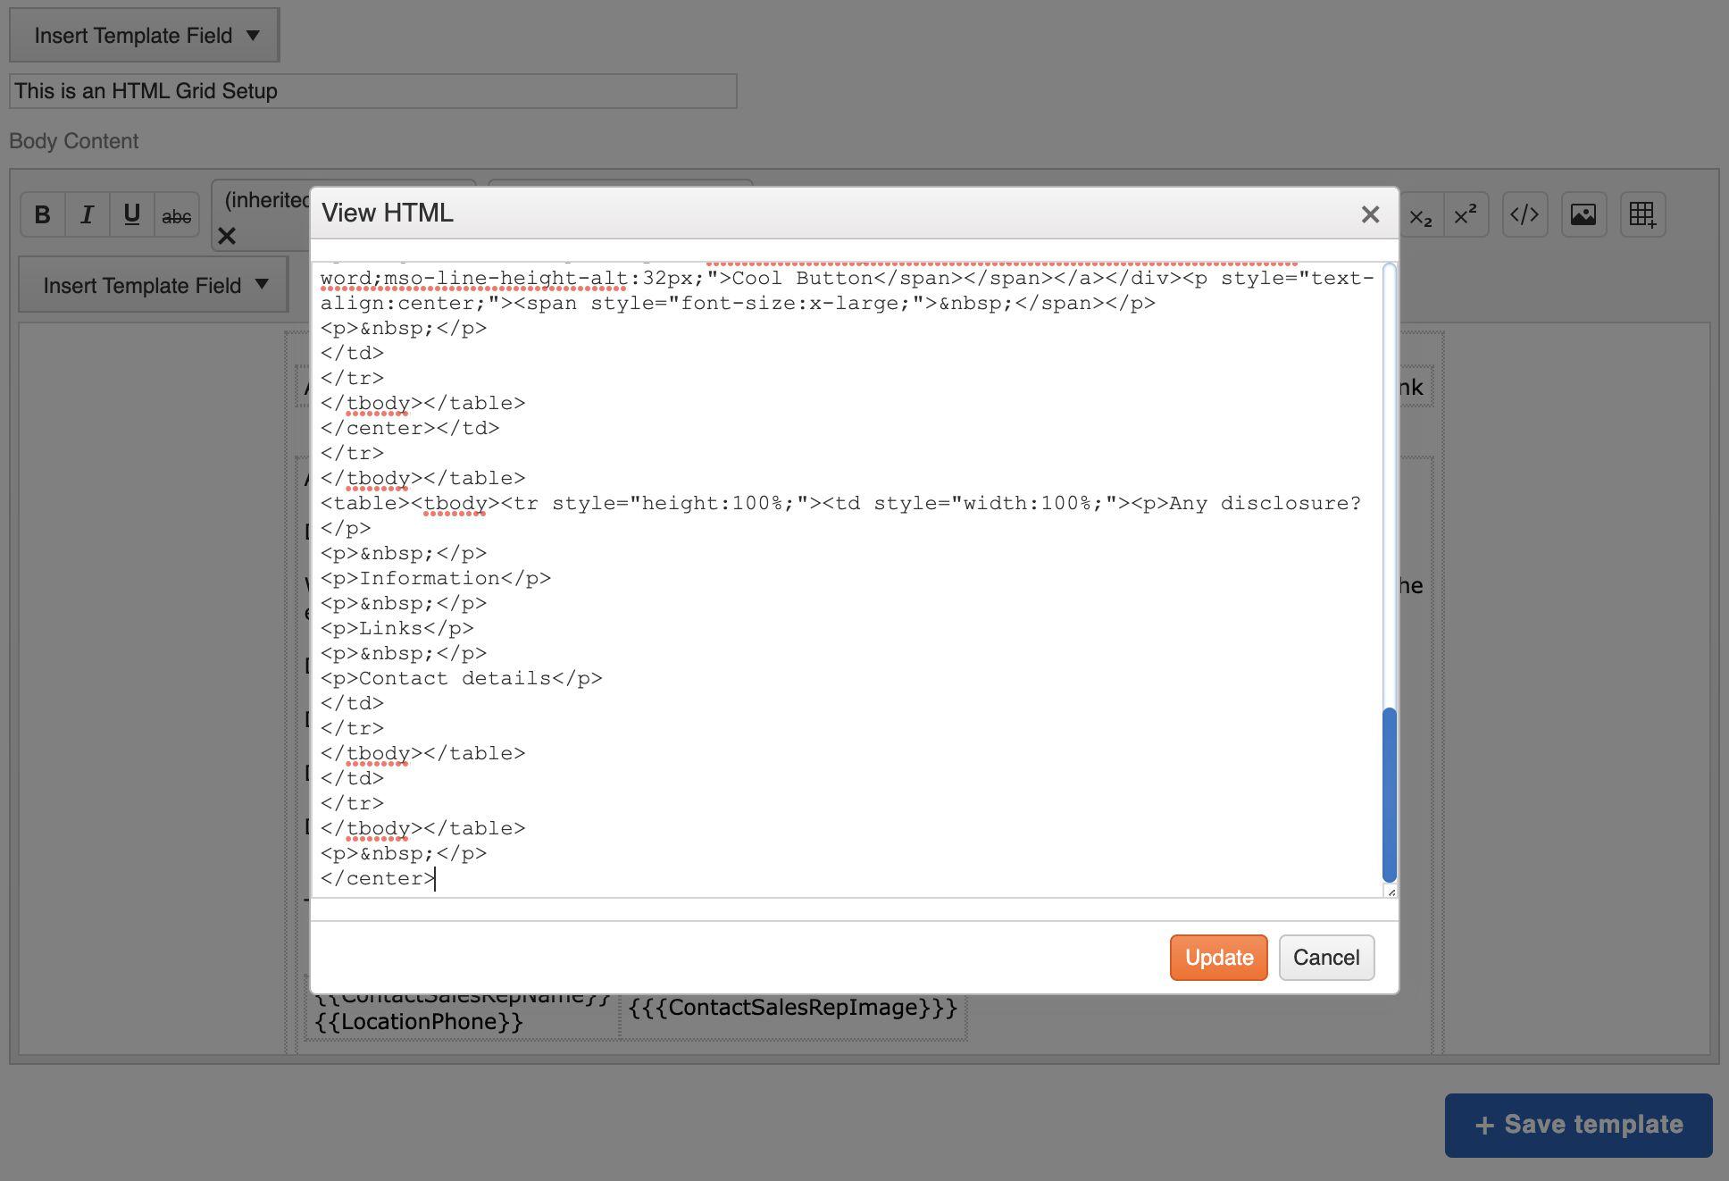Screen dimensions: 1729x1181
Task: Toggle strikethrough abc button
Action: [x=176, y=216]
